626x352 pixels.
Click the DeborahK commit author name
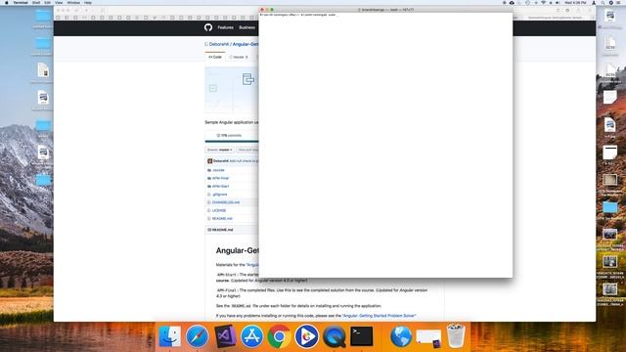click(221, 160)
